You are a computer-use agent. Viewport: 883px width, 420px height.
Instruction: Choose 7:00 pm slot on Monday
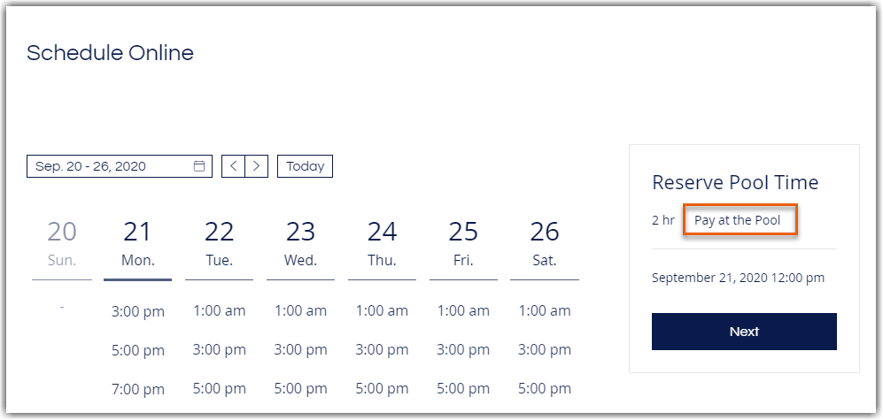[x=138, y=389]
